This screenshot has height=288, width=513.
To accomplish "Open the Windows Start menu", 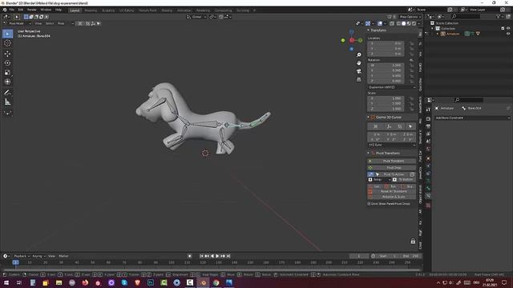I will [x=6, y=282].
